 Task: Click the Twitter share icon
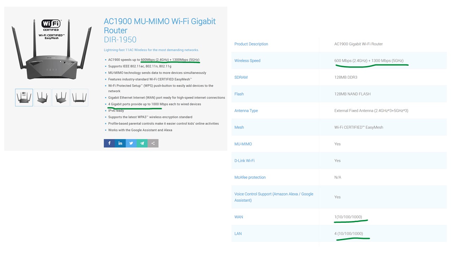click(x=131, y=143)
